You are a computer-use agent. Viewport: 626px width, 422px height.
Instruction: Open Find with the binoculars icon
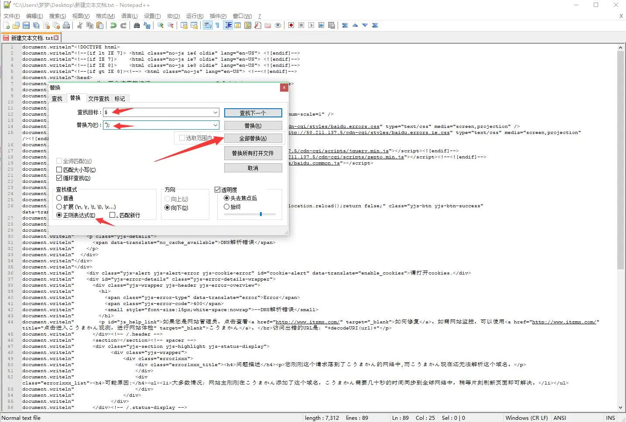[137, 25]
